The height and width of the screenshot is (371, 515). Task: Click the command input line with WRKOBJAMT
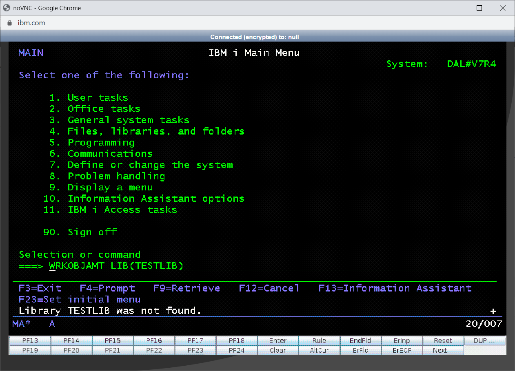(x=275, y=266)
